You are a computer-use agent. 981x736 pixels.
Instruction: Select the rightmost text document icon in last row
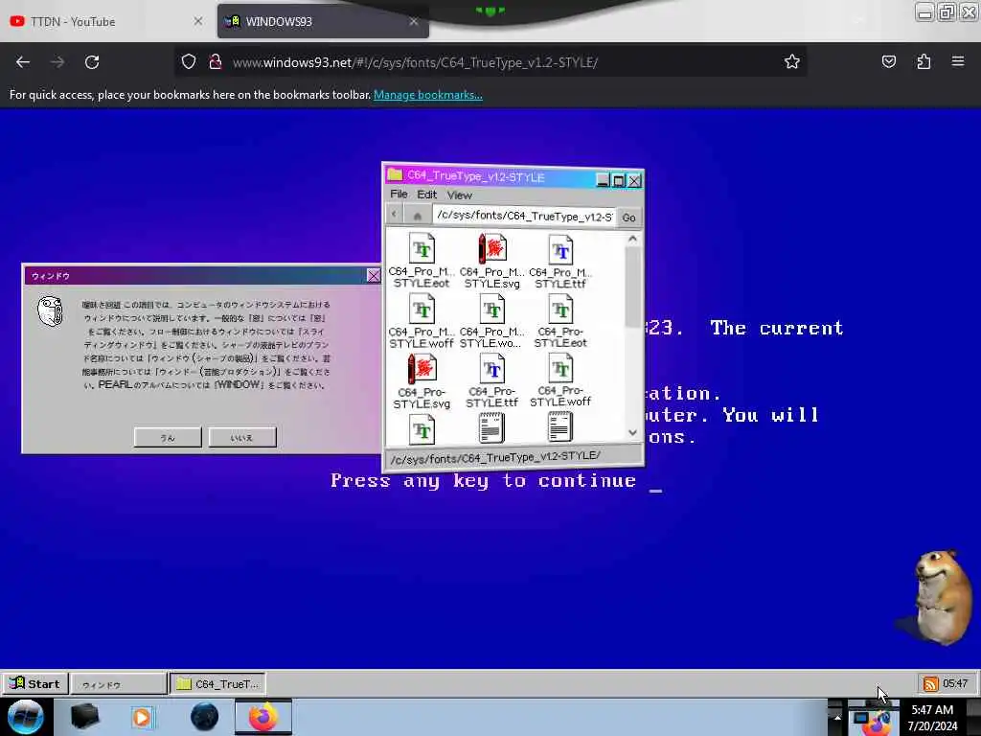[x=559, y=428]
